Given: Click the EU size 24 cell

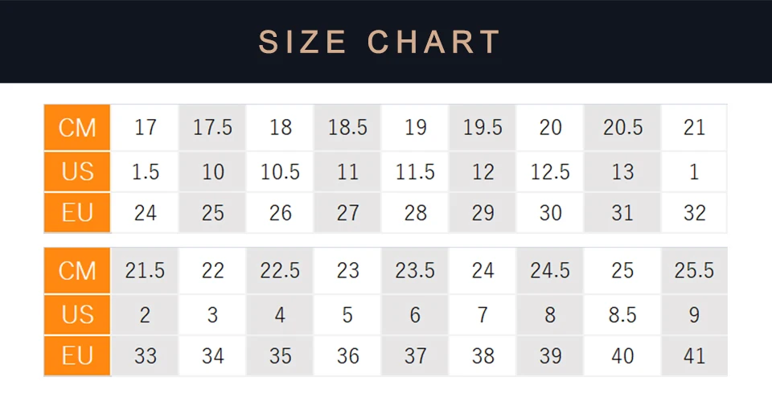Looking at the screenshot, I should pos(145,212).
